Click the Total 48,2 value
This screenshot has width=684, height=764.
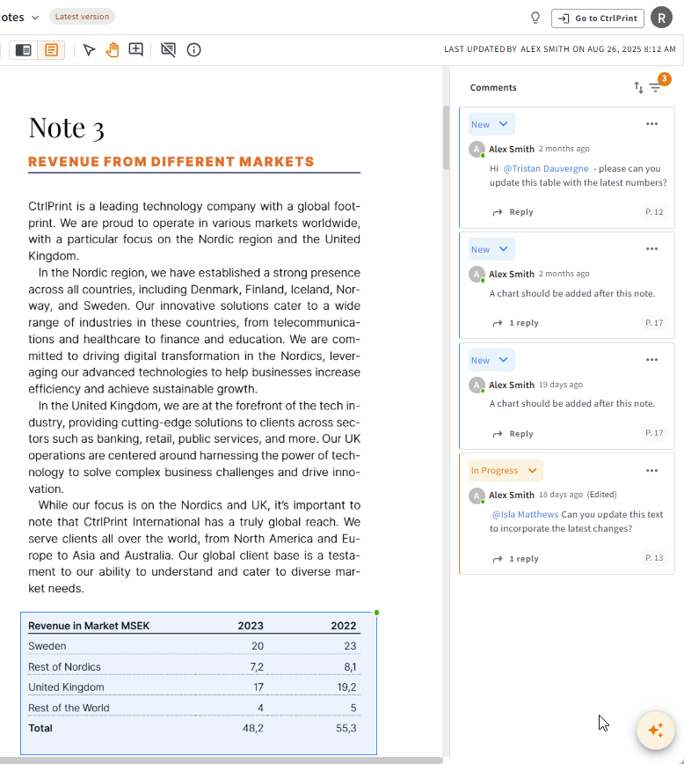(253, 729)
